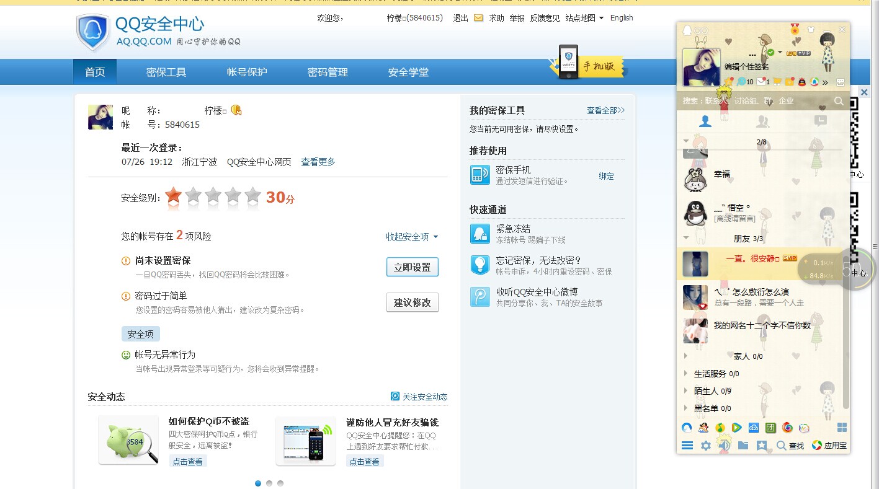Open QQ favorites star bookmark icon
Screen dimensions: 879x489
tap(762, 445)
